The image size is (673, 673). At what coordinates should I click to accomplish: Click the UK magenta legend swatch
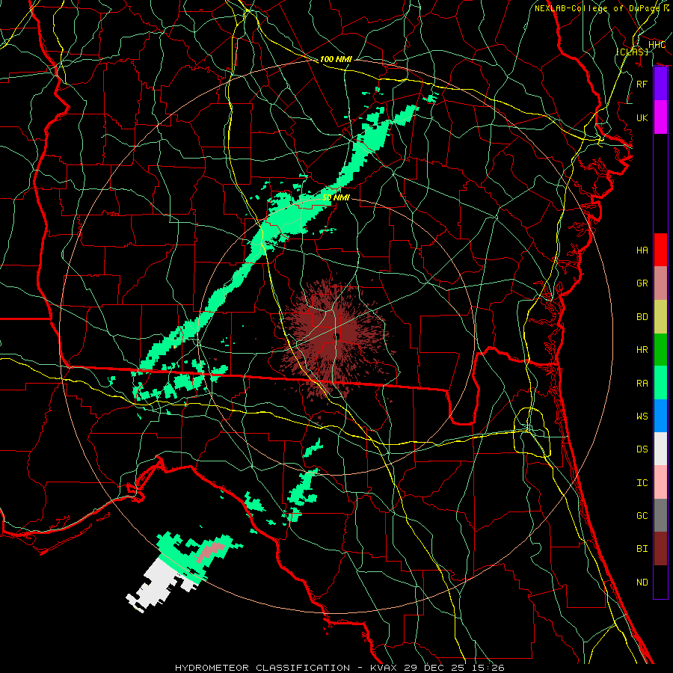point(660,117)
